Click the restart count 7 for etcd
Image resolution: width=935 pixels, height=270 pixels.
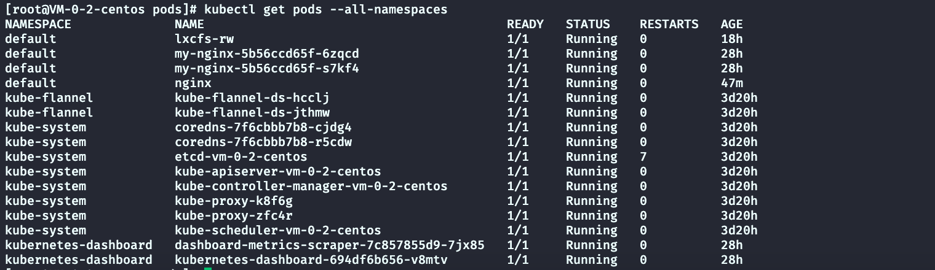click(x=643, y=157)
